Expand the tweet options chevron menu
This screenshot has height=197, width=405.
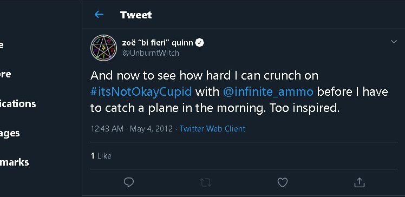coord(394,42)
